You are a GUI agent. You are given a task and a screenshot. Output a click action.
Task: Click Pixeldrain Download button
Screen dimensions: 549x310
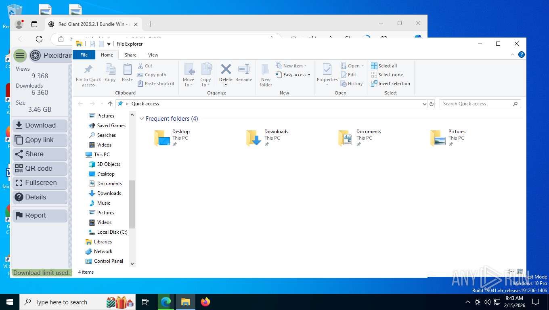point(40,126)
